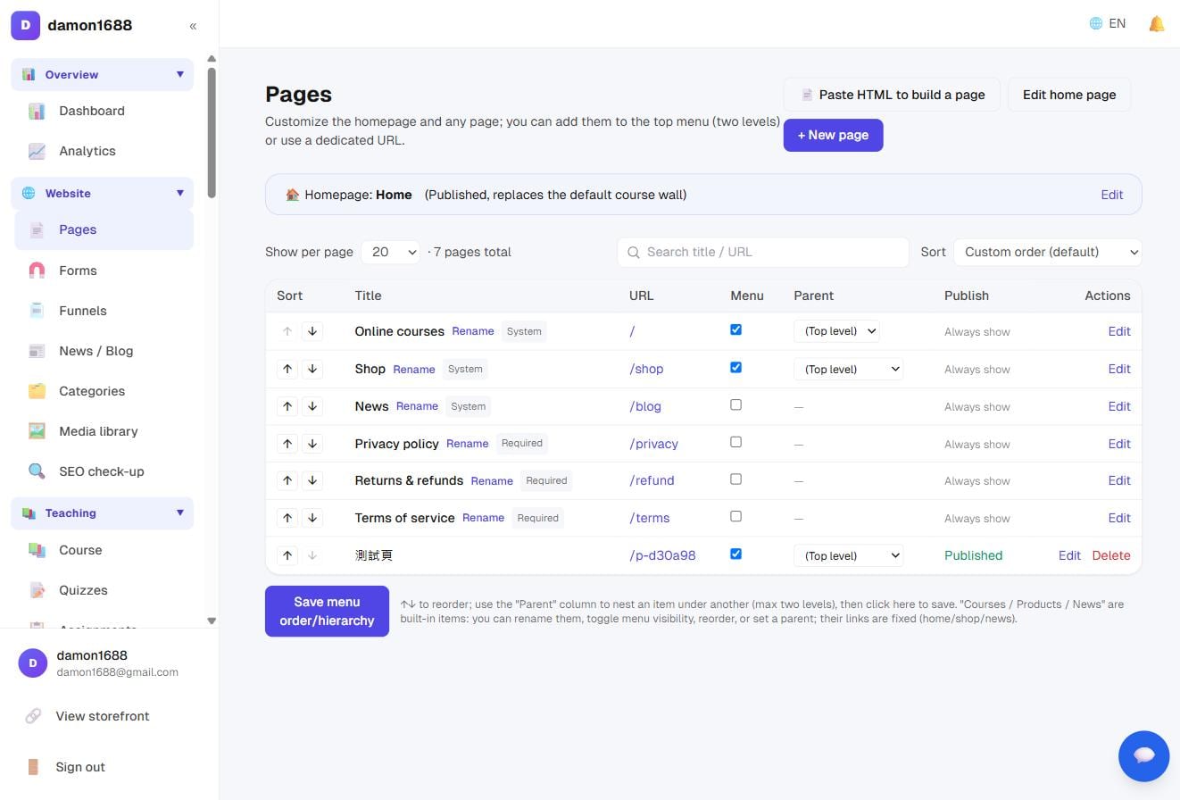1180x800 pixels.
Task: Click the News / Blog newspaper icon
Action: [x=37, y=351]
